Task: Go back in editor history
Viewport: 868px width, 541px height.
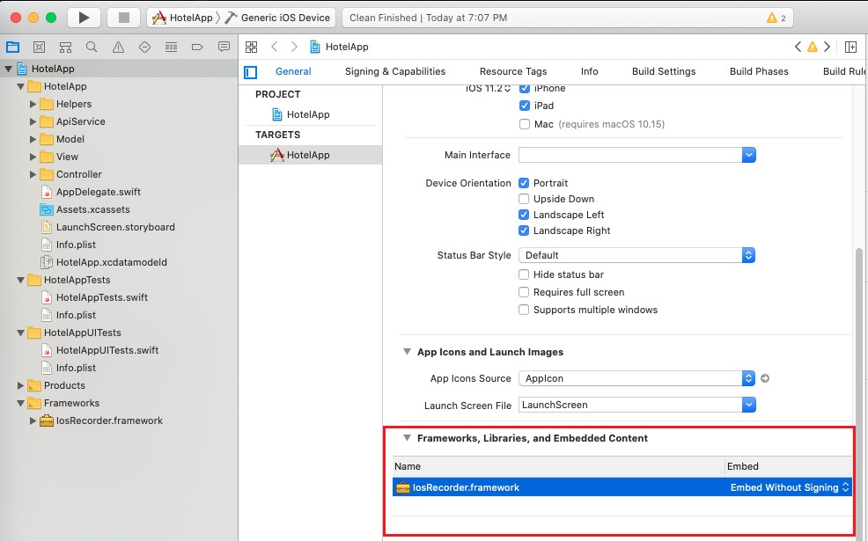Action: pyautogui.click(x=275, y=47)
